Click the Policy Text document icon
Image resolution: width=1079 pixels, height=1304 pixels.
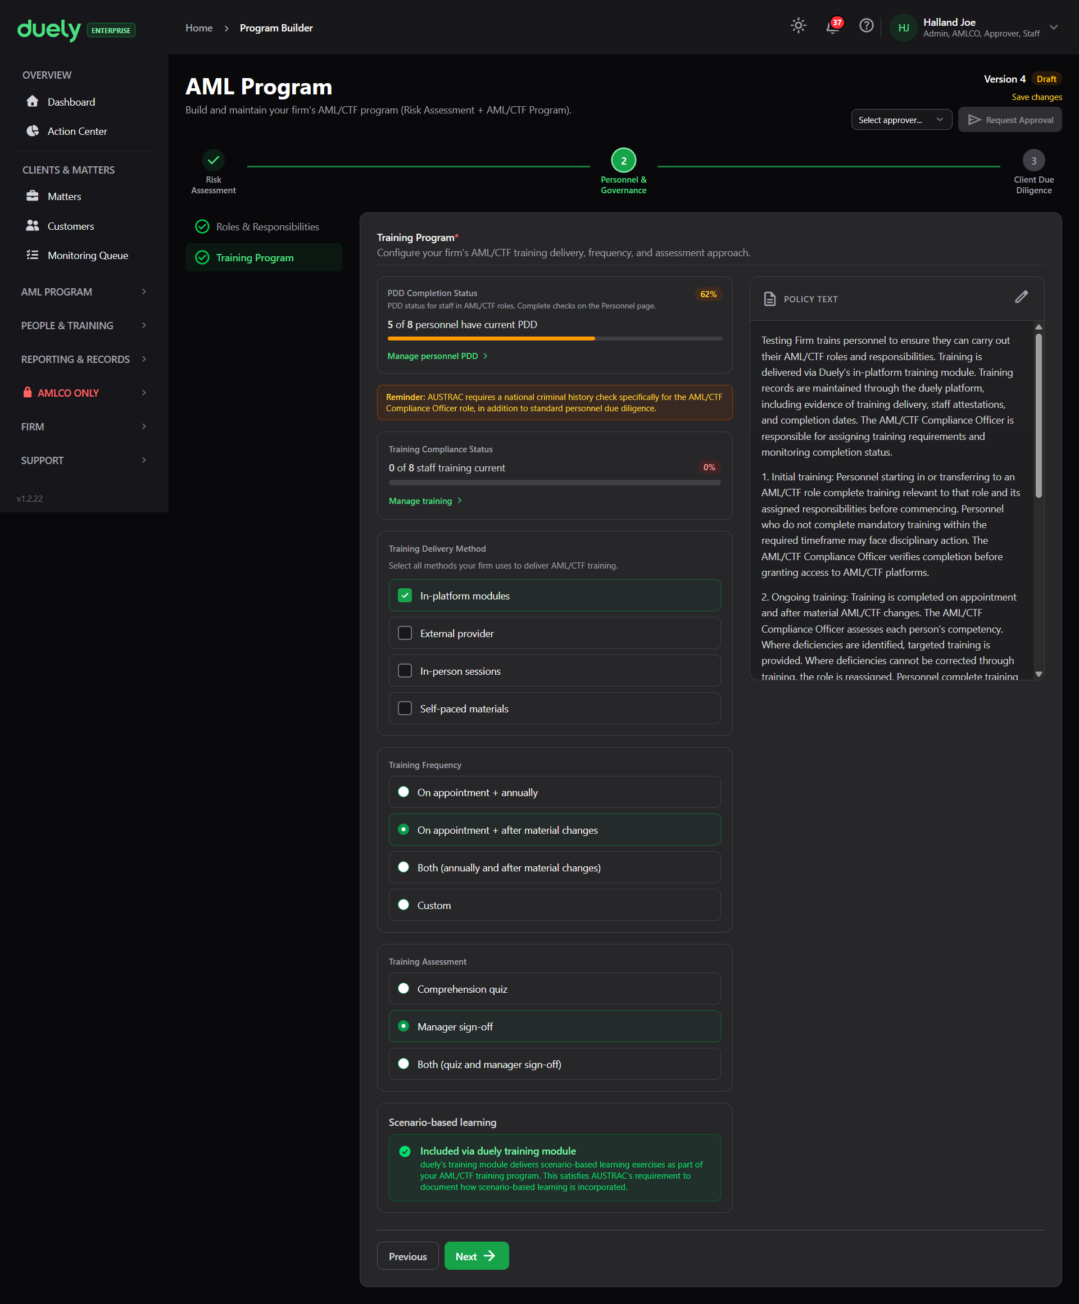(770, 299)
